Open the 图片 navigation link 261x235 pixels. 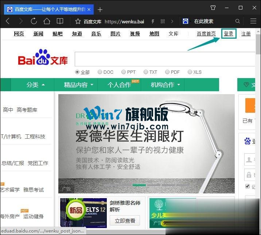(116, 34)
